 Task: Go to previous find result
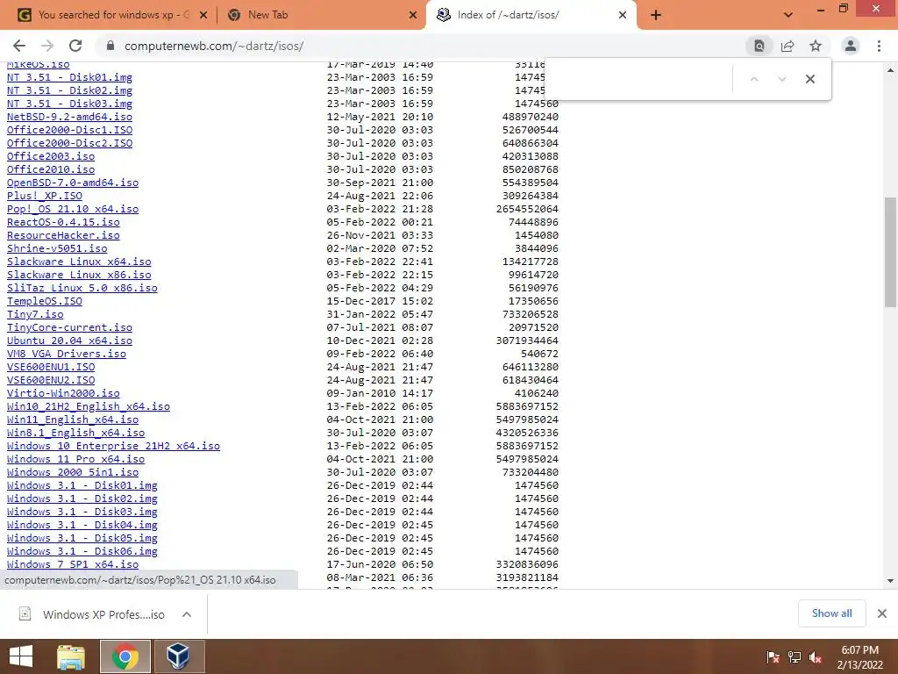[754, 79]
